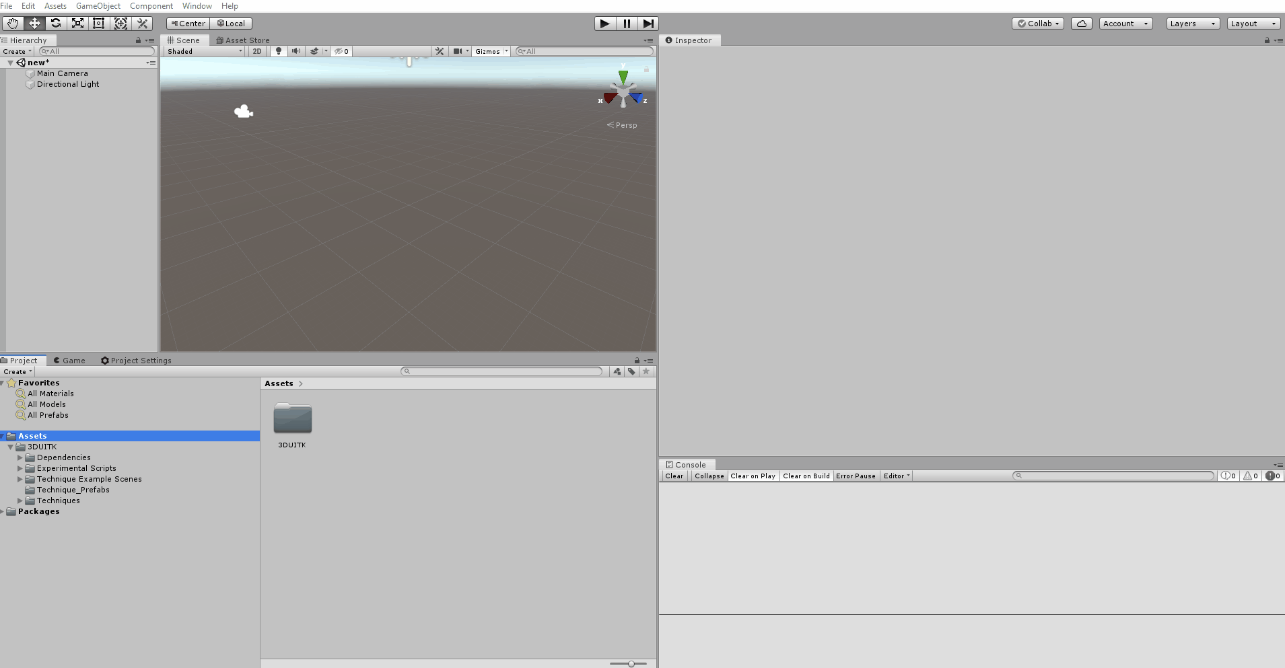The width and height of the screenshot is (1285, 668).
Task: Click the Pause button
Action: click(x=627, y=24)
